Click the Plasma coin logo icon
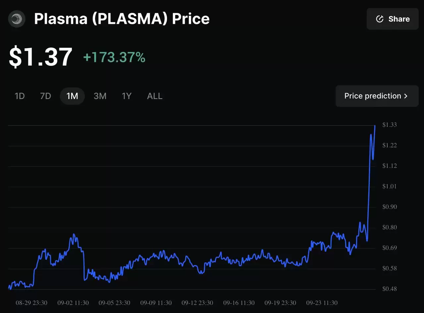The image size is (424, 313). pos(17,19)
